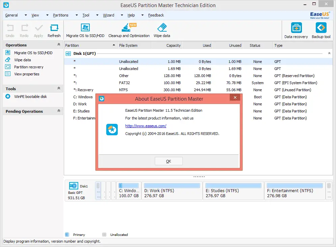Open General menu dropdown arrow
This screenshot has width=336, height=247.
coord(26,15)
